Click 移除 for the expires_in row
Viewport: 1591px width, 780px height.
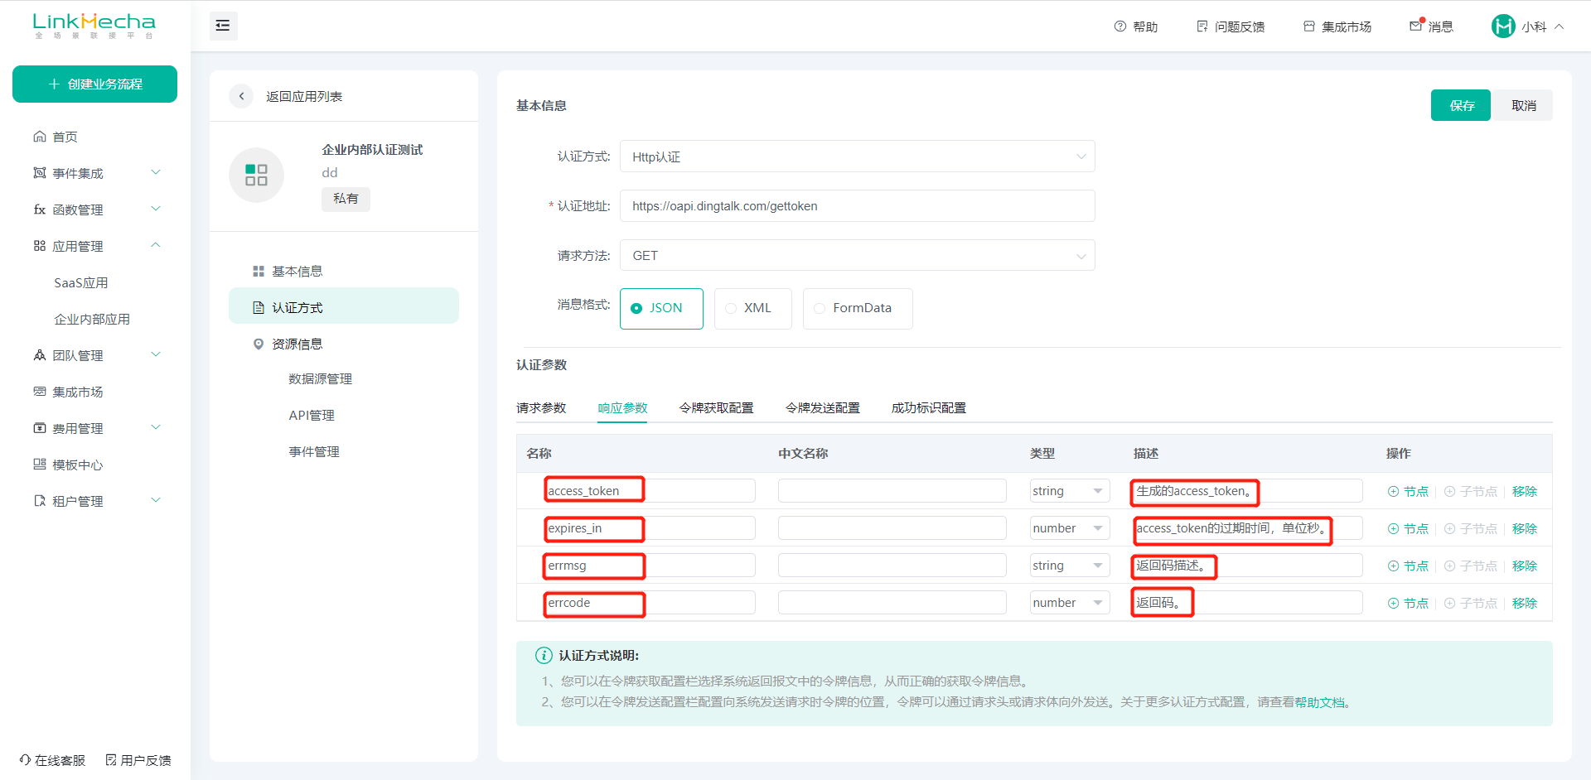[x=1524, y=529]
